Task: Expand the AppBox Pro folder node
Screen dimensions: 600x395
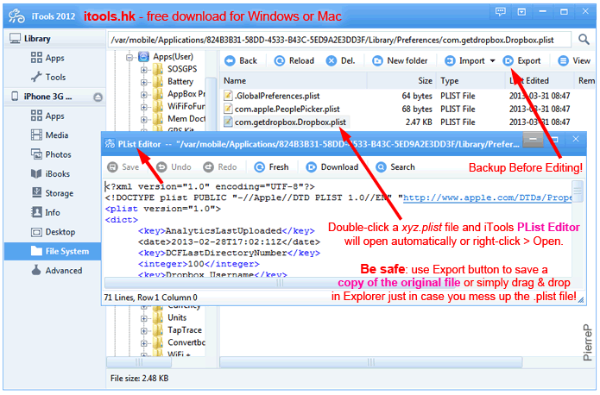Action: [144, 95]
